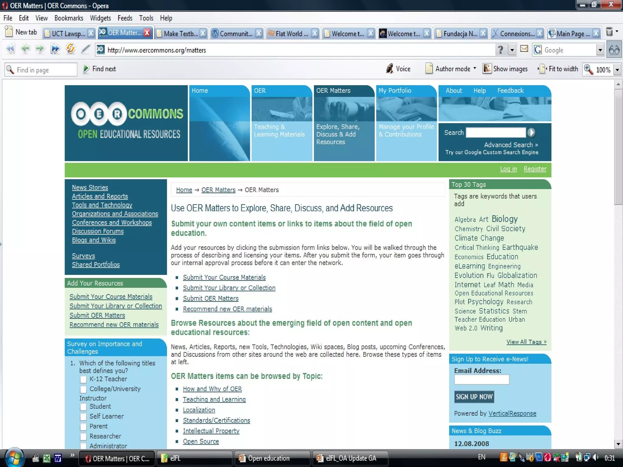
Task: Click the round site search go button
Action: [531, 133]
